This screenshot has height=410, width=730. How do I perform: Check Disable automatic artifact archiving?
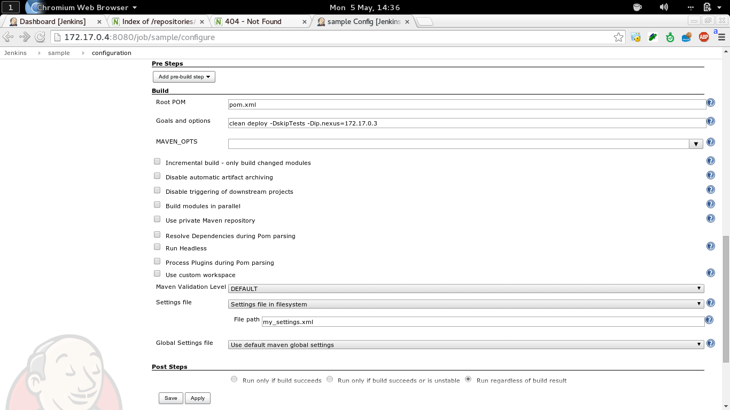[x=157, y=176]
